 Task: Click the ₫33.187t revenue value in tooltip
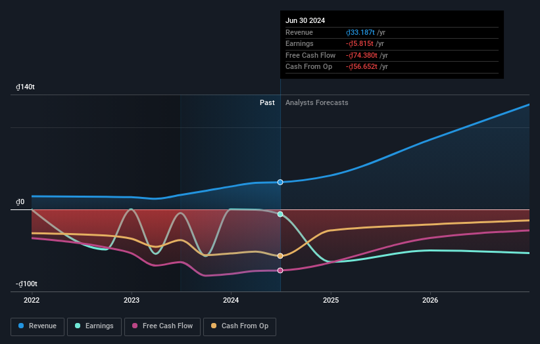(x=360, y=32)
